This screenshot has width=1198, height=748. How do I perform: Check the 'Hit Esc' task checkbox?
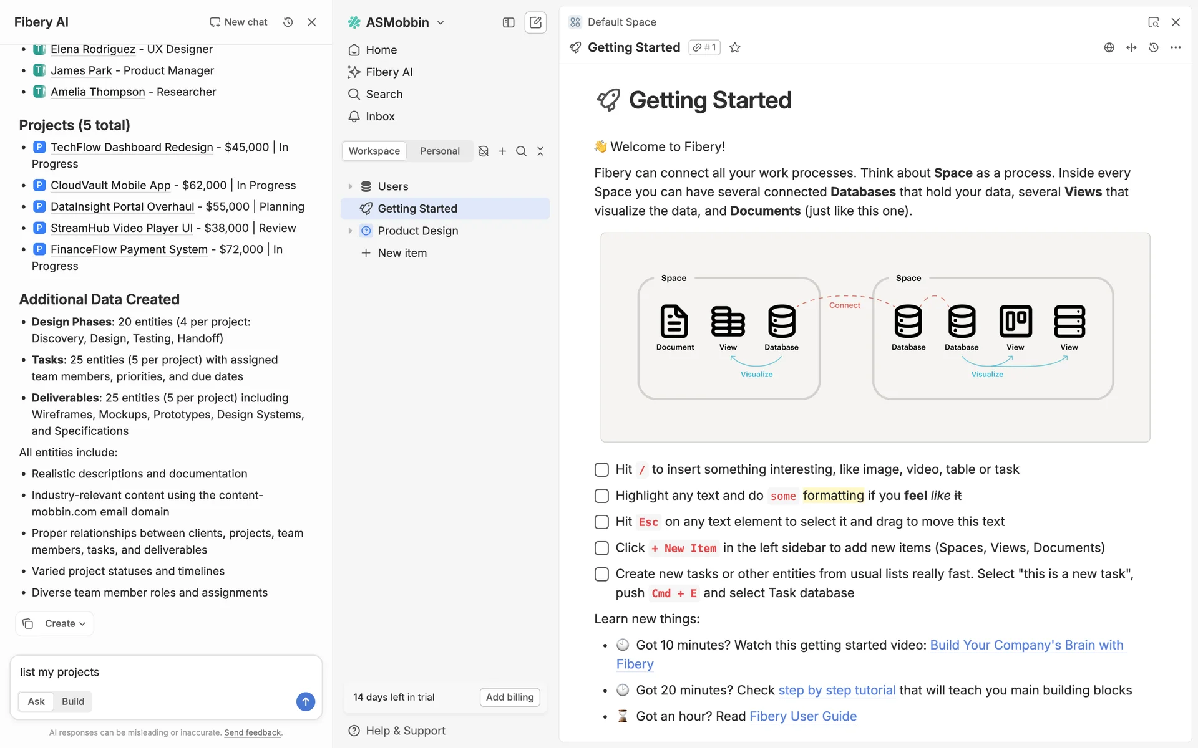pos(601,522)
